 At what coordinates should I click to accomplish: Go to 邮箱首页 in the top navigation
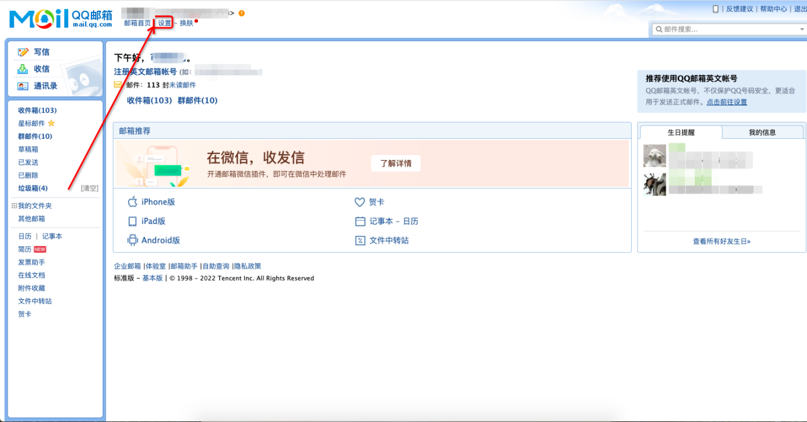(x=137, y=23)
